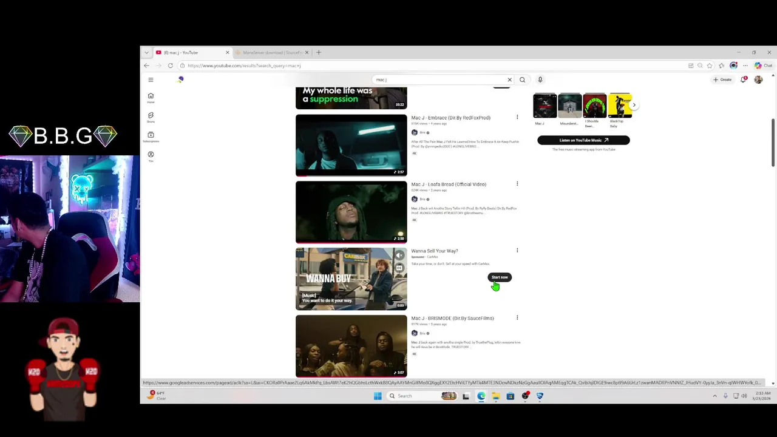Show hidden system tray icons
The height and width of the screenshot is (437, 777).
pyautogui.click(x=714, y=396)
